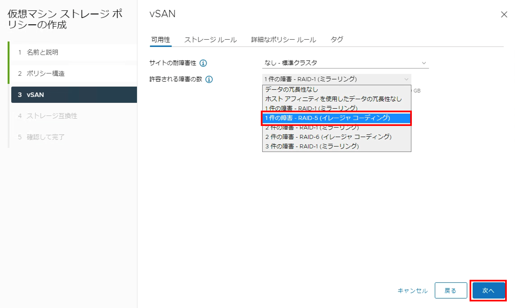The width and height of the screenshot is (515, 308).
Task: Select データの冗長性なし option
Action: (337, 90)
